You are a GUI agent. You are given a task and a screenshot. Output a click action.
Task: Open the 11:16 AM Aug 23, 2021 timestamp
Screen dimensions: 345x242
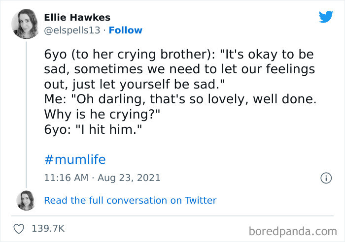click(x=103, y=178)
